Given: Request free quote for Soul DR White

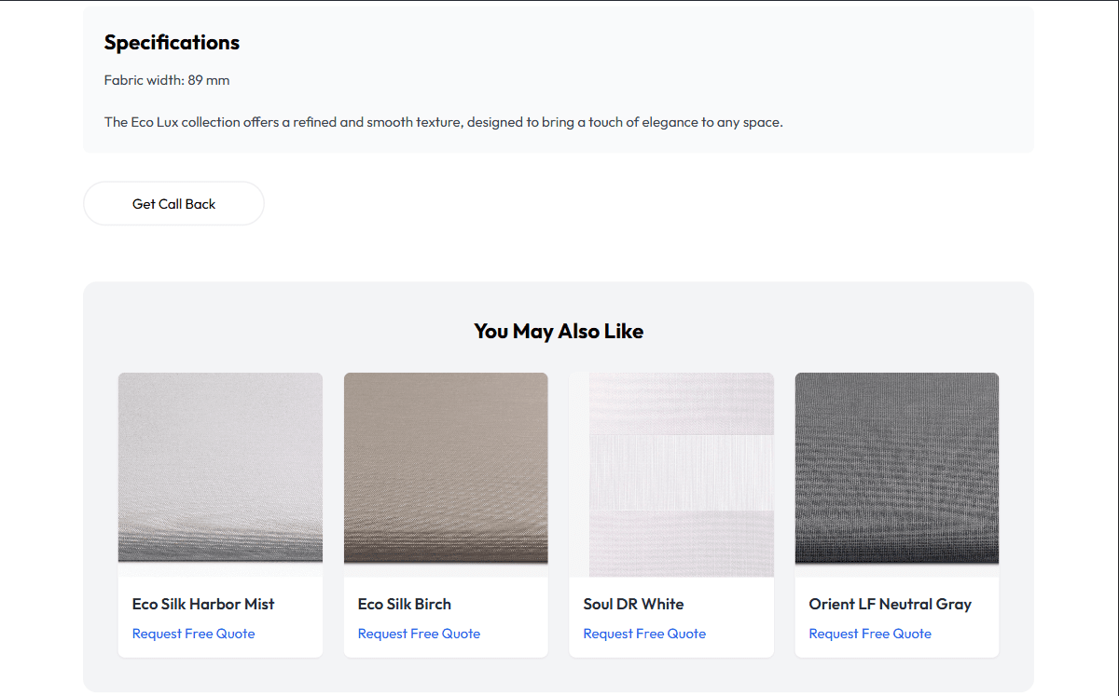Looking at the screenshot, I should [644, 634].
